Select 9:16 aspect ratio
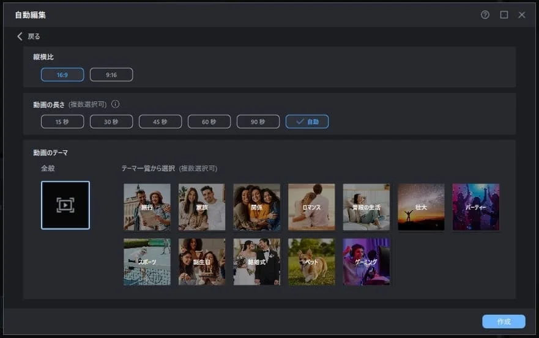The width and height of the screenshot is (539, 338). click(x=111, y=75)
